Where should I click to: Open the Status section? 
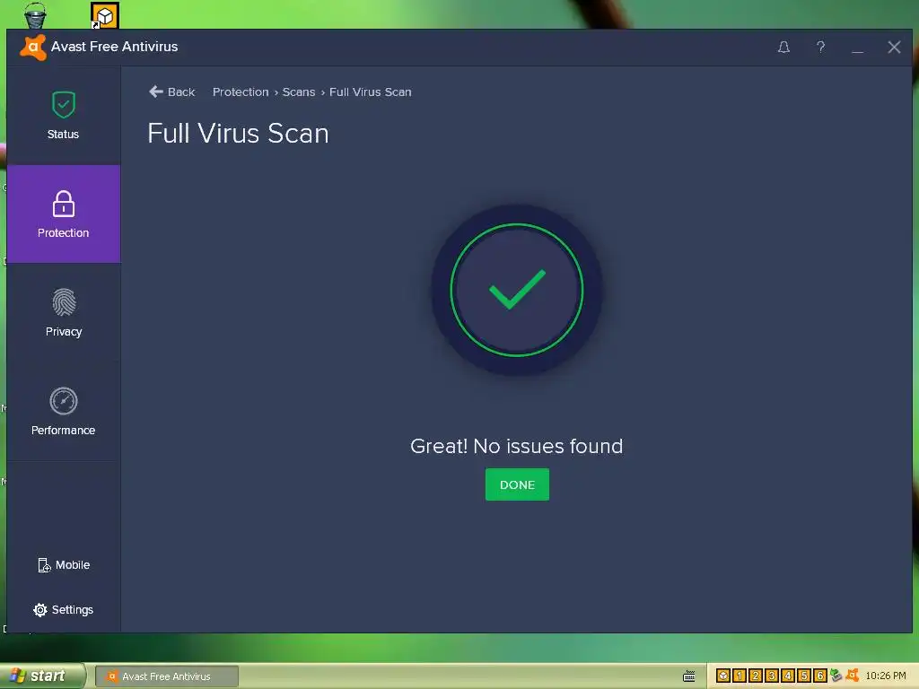[x=64, y=116]
